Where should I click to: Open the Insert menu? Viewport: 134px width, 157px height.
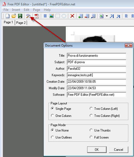pos(16,10)
